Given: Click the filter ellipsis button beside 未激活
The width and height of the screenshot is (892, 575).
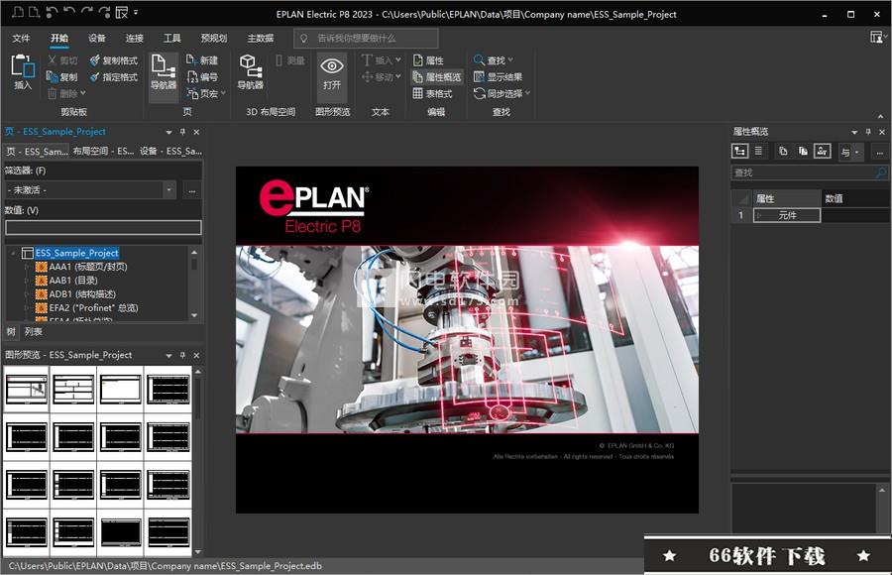Looking at the screenshot, I should [x=192, y=190].
